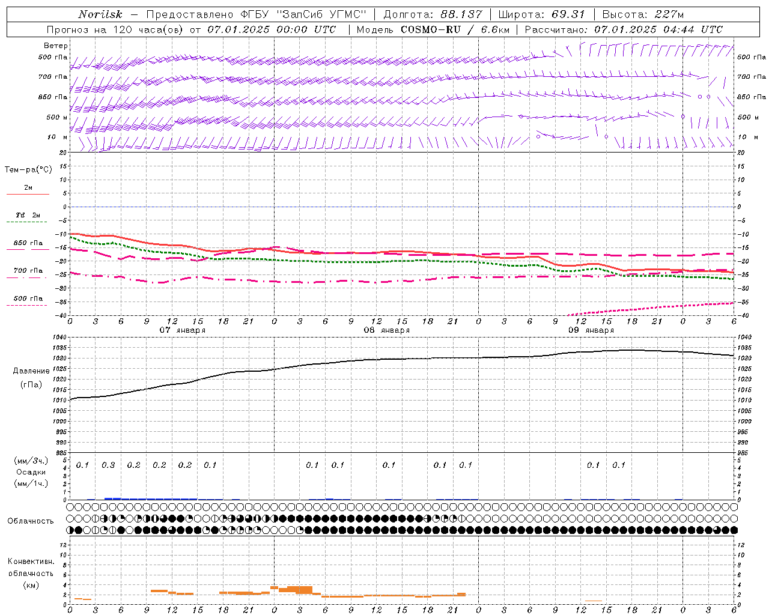Click the (мм/3ч.) precipitation unit label
Screen dimensions: 769x615
(x=31, y=461)
